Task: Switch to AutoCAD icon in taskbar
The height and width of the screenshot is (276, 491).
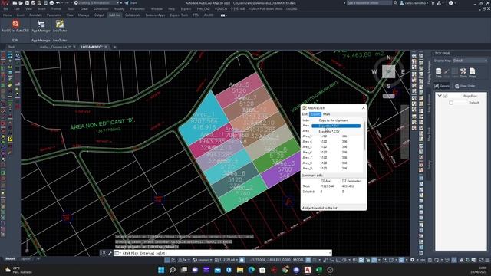Action: [308, 270]
